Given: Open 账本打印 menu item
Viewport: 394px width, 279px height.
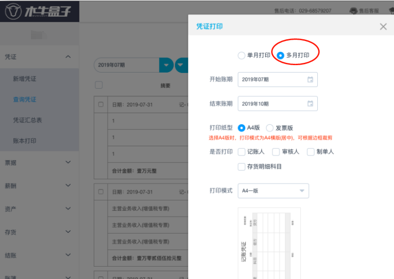Looking at the screenshot, I should pos(24,141).
